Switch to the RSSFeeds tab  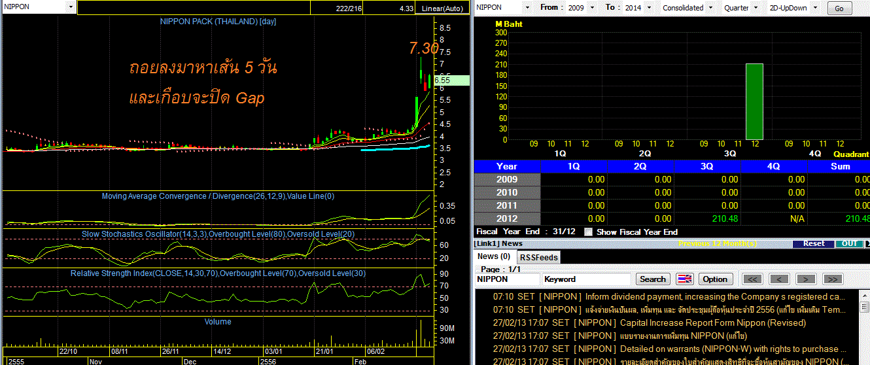click(x=539, y=257)
